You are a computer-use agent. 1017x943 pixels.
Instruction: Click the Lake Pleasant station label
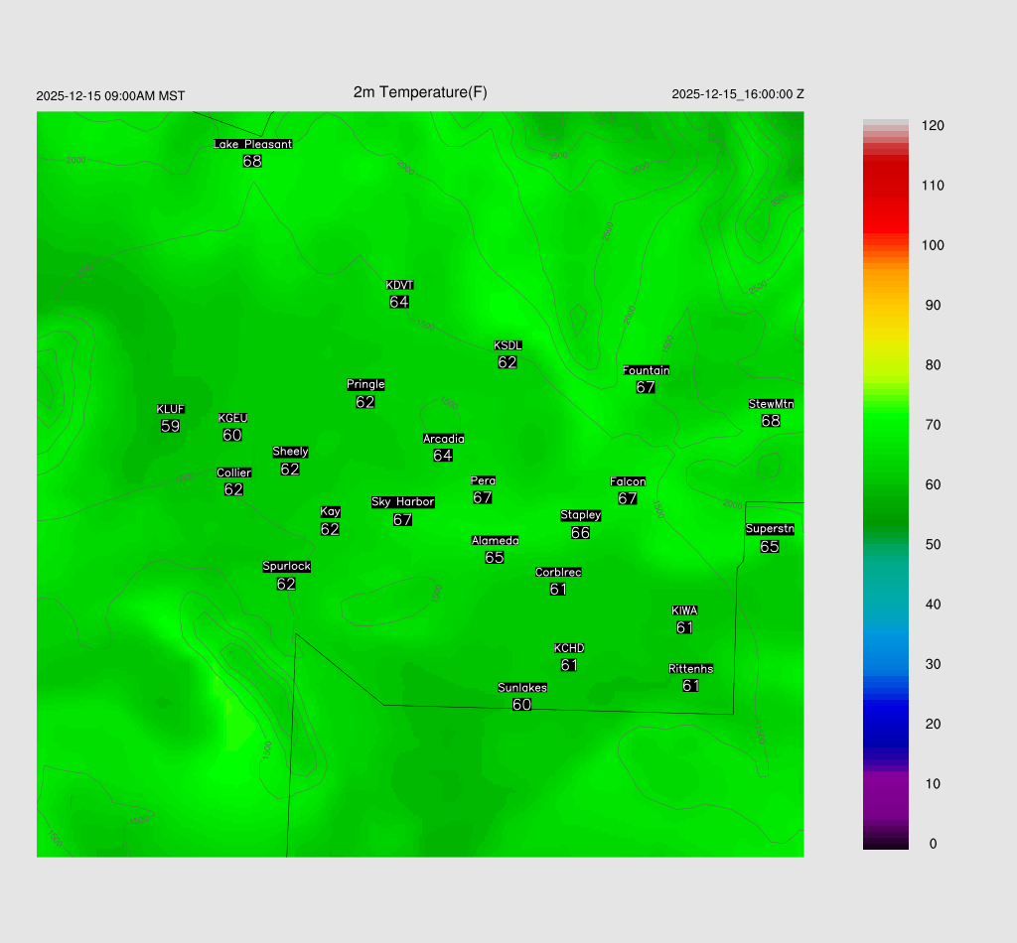[252, 144]
